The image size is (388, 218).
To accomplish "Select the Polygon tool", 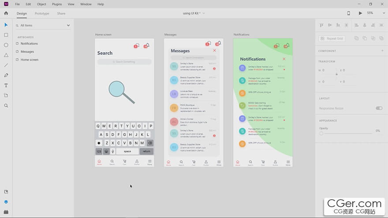I will tap(6, 55).
